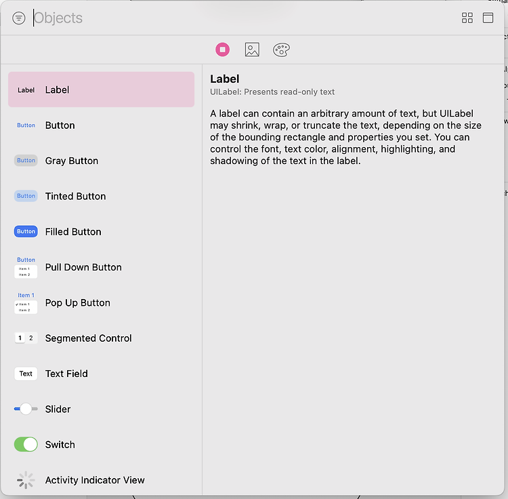Screen dimensions: 508x499
Task: Pick the Segmented Control object
Action: [x=101, y=338]
